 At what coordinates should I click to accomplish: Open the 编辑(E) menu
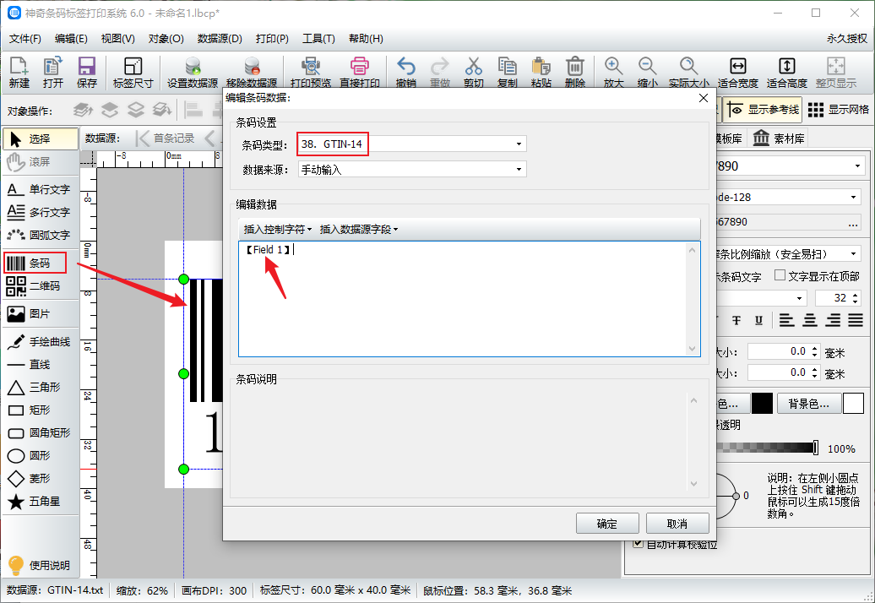coord(71,39)
